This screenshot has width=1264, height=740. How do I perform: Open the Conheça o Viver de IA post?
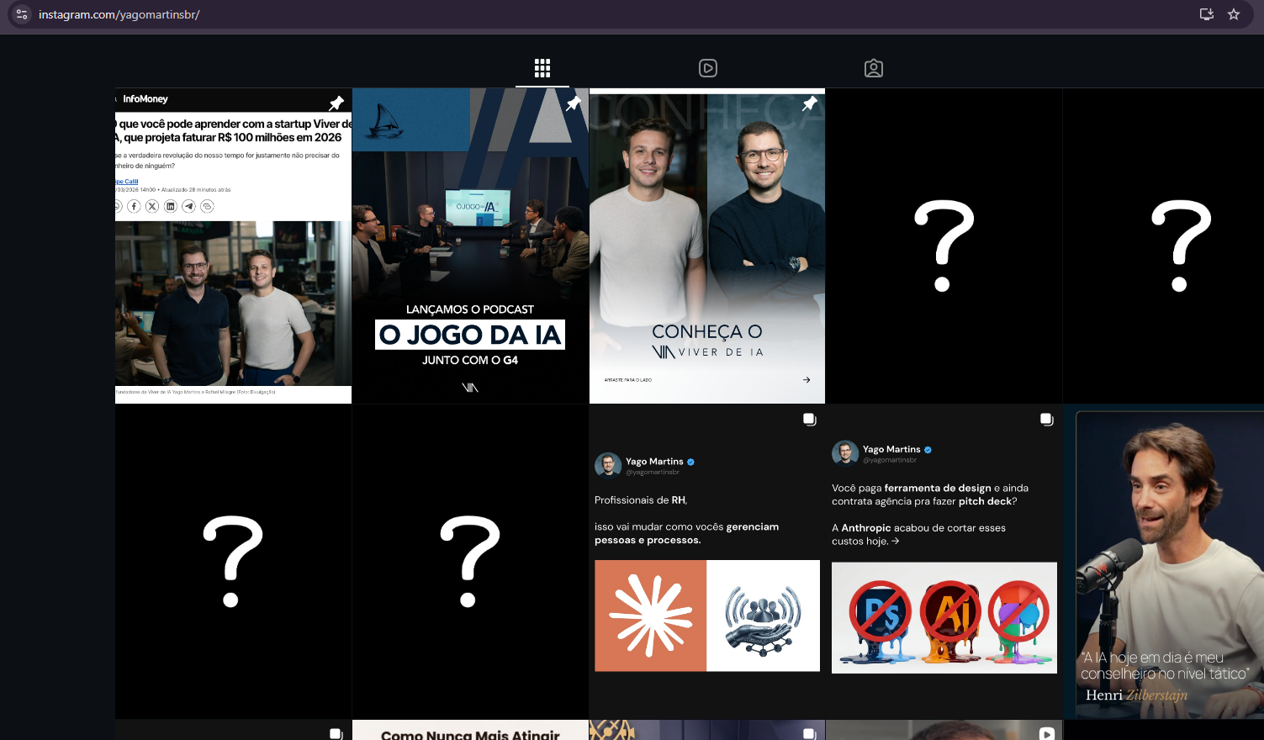706,252
